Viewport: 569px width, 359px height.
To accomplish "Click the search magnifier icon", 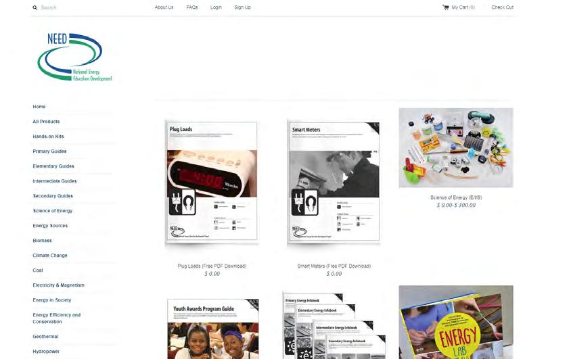I will coord(35,7).
